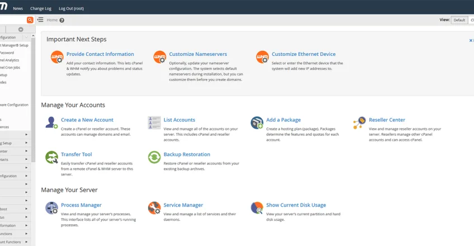Click the Show Current Disk Usage pie icon
The width and height of the screenshot is (474, 246).
click(257, 208)
